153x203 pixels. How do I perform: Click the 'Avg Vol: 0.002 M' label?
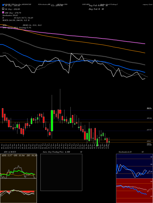pyautogui.click(x=98, y=6)
